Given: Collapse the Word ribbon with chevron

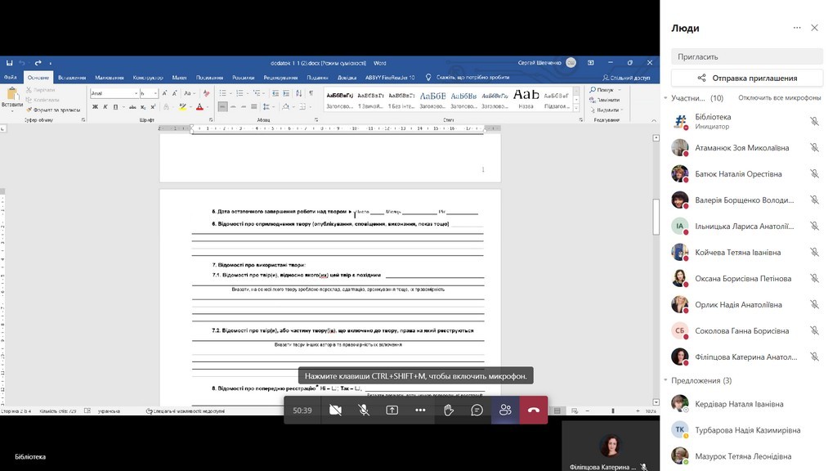Looking at the screenshot, I should pos(654,121).
